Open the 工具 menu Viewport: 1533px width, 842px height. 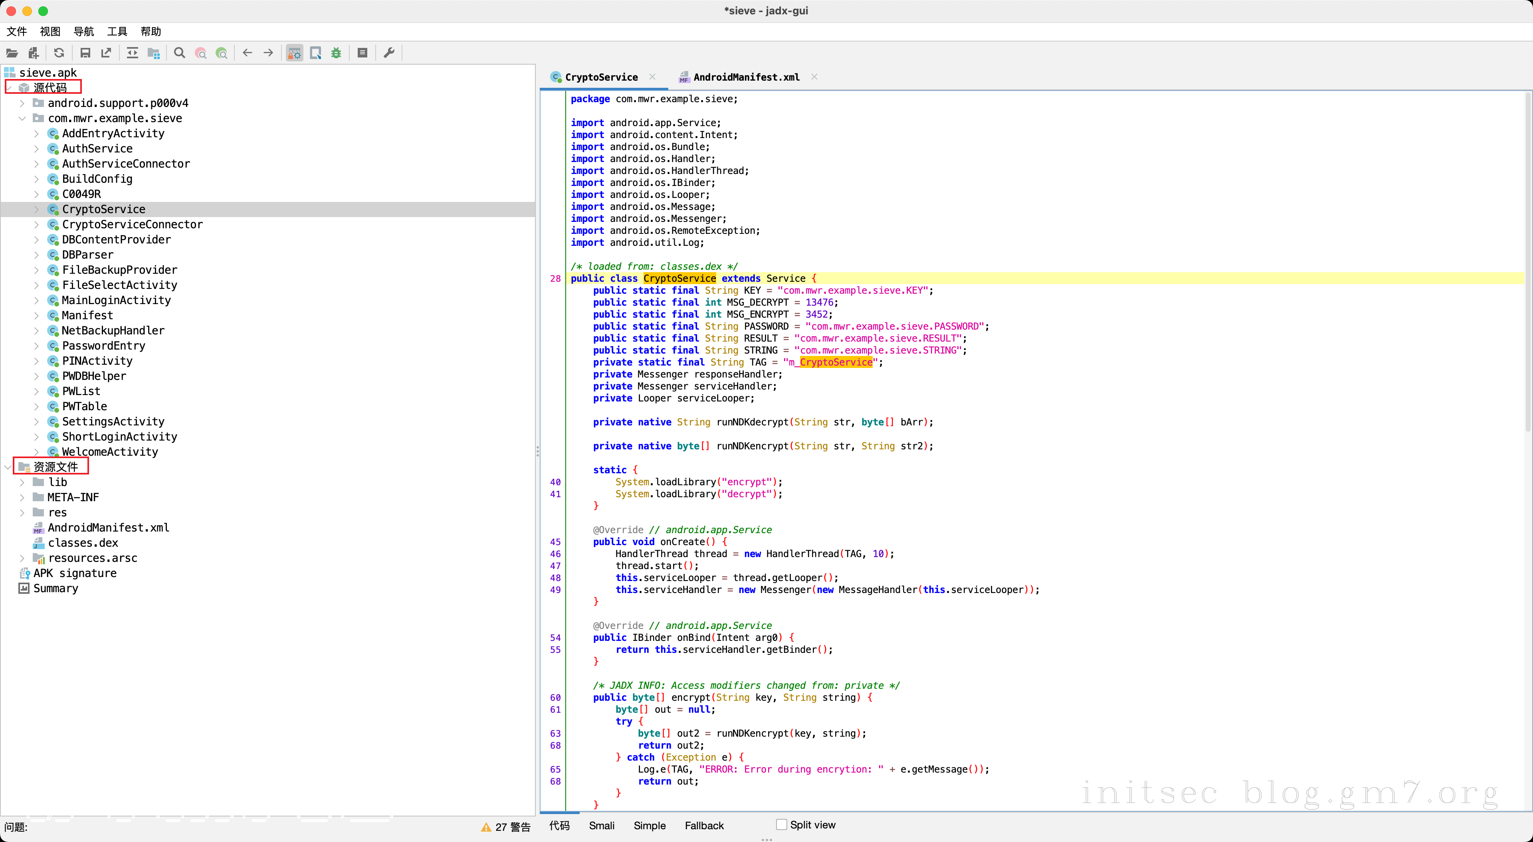click(117, 32)
